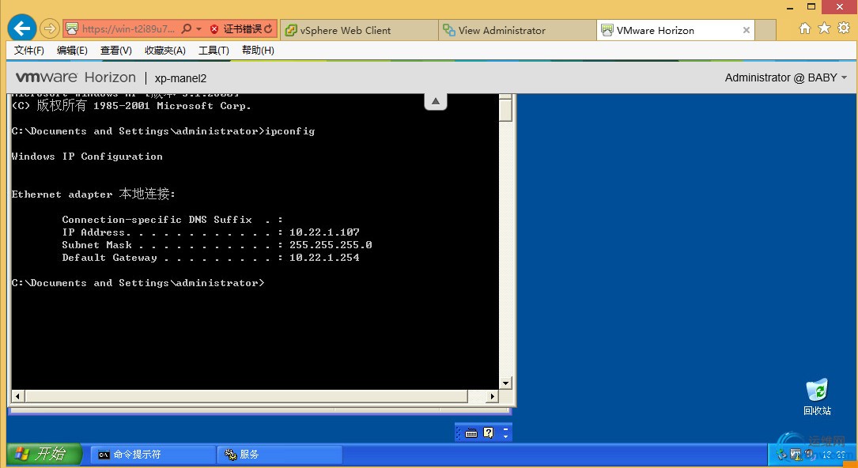Image resolution: width=858 pixels, height=468 pixels.
Task: Click the ipconfig command text
Action: point(290,131)
